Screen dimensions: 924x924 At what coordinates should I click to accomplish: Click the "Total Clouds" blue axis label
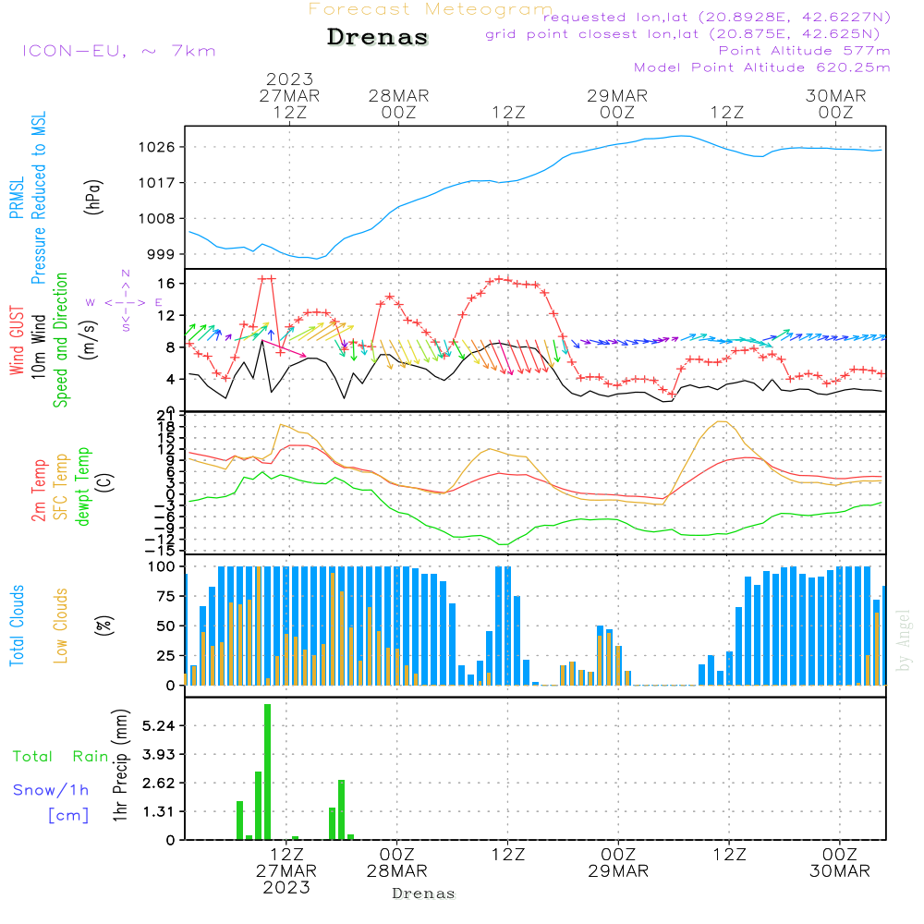17,626
